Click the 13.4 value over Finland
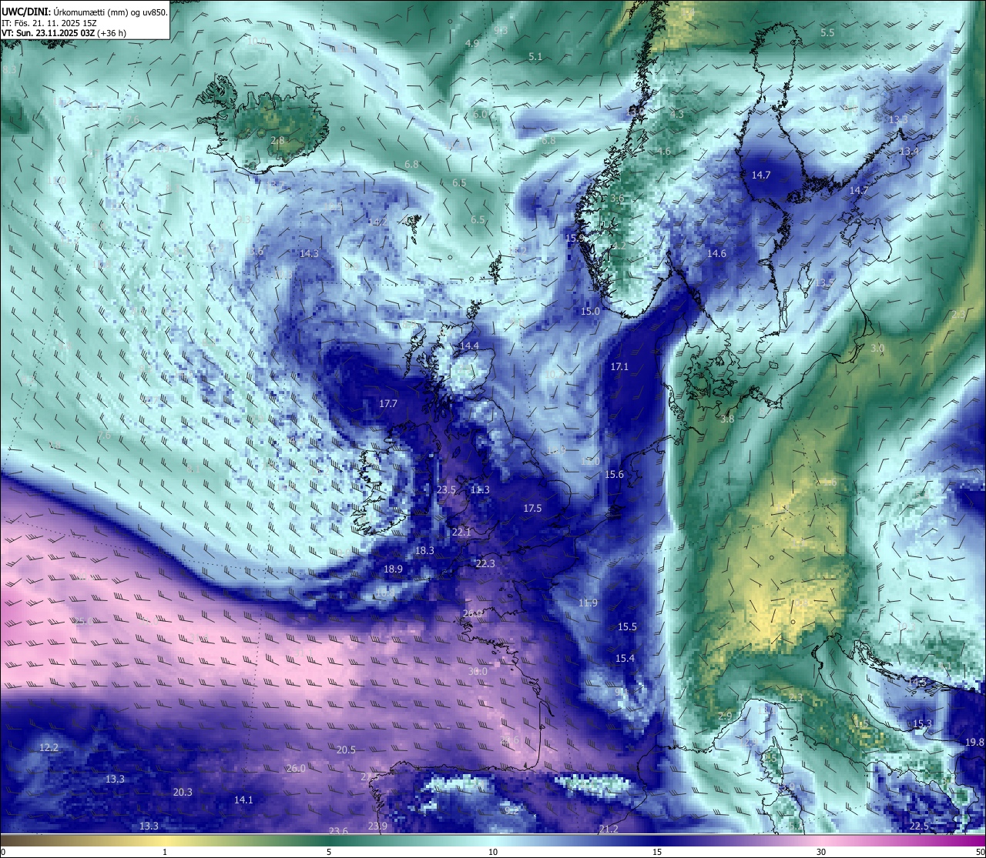The width and height of the screenshot is (986, 858). point(909,152)
